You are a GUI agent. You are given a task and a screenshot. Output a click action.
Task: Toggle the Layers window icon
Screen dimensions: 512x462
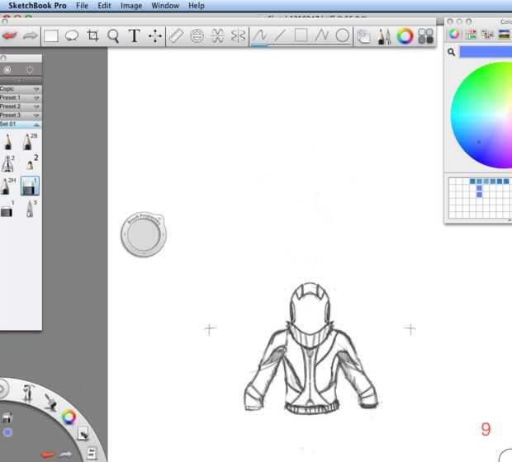coord(363,36)
